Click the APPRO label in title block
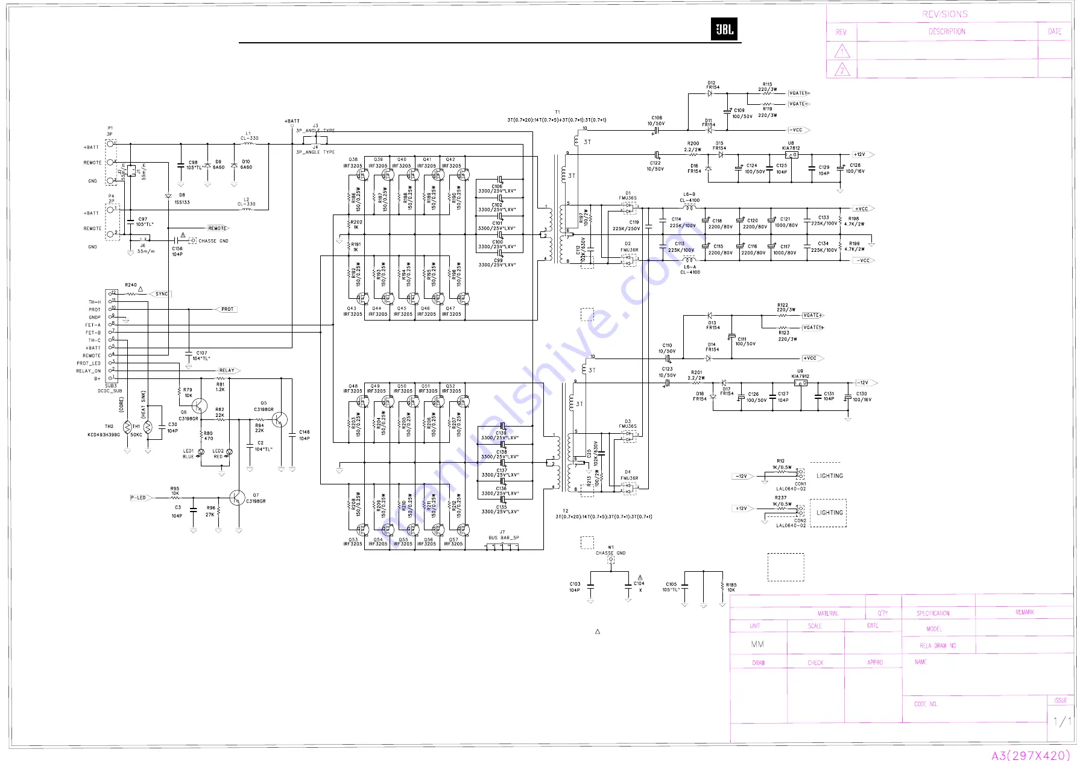This screenshot has height=761, width=1077. pyautogui.click(x=875, y=662)
